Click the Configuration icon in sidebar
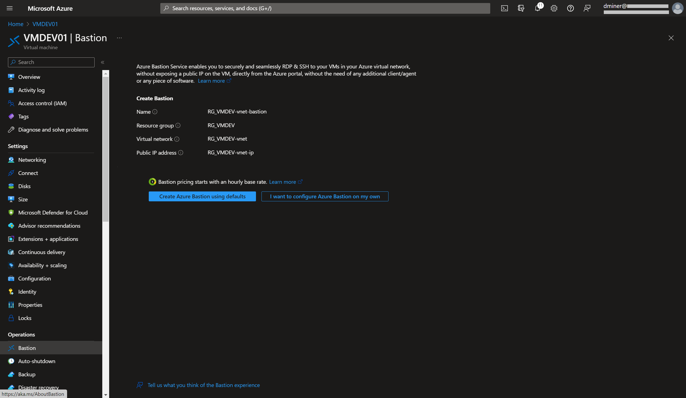The width and height of the screenshot is (686, 398). 11,279
